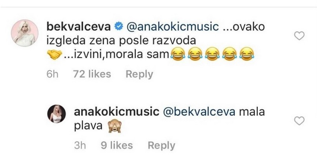Open bekvalceva's profile picture
The height and width of the screenshot is (163, 317).
click(x=25, y=33)
